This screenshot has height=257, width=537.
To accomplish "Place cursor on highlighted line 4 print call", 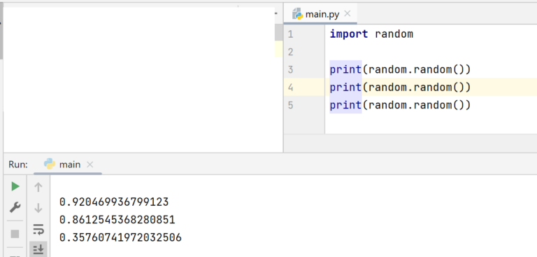I will point(400,87).
